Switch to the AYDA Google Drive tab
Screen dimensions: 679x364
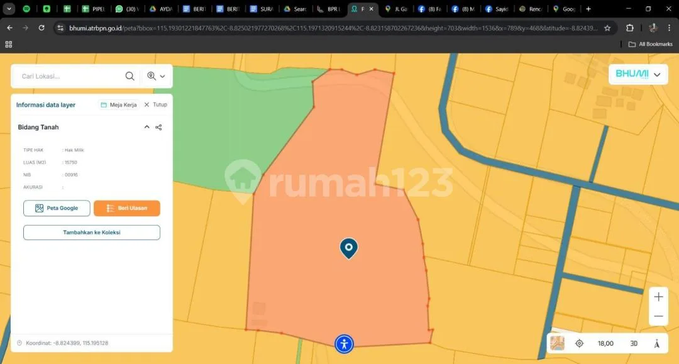click(x=161, y=9)
